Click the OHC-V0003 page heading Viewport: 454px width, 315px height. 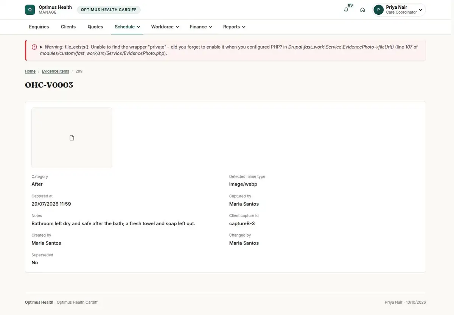tap(49, 85)
